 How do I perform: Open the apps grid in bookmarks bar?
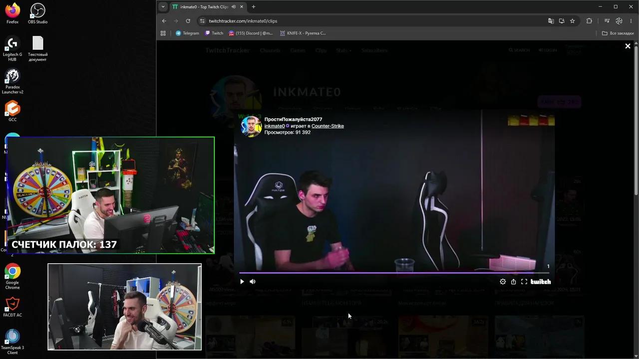(163, 33)
